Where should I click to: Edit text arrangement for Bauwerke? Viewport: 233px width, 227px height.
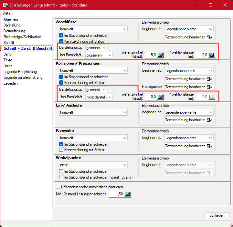tap(189, 146)
